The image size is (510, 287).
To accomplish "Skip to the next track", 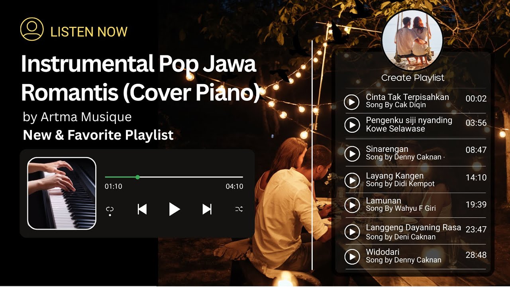I will point(207,209).
